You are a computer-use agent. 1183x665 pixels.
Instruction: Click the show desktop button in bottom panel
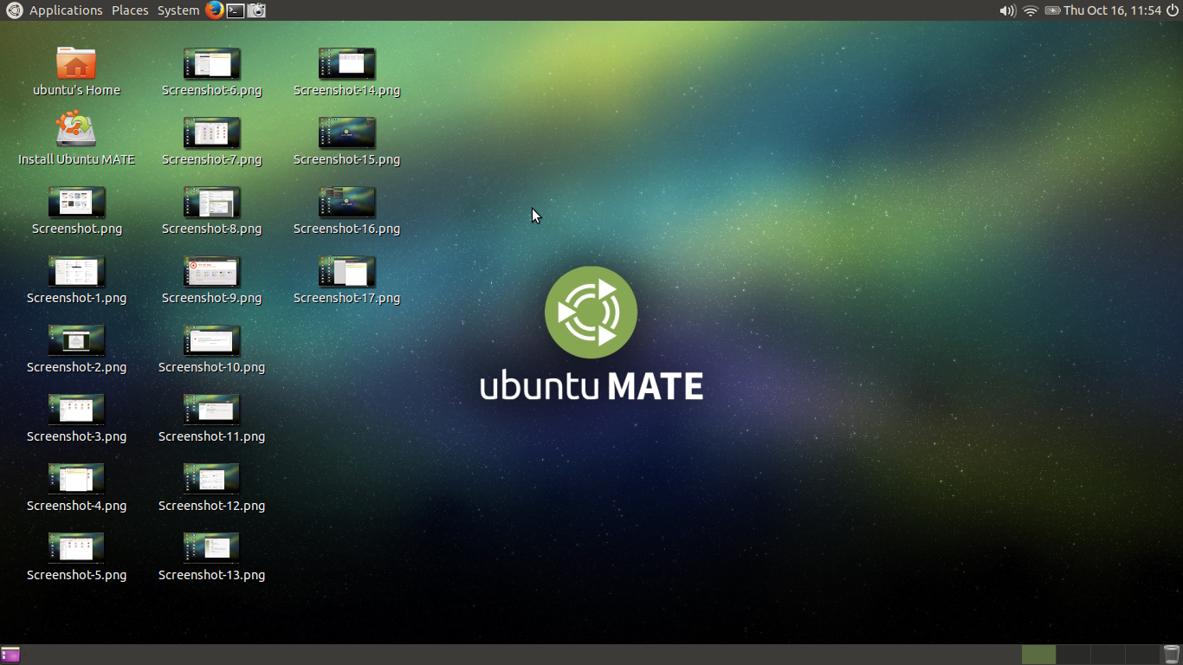10,655
